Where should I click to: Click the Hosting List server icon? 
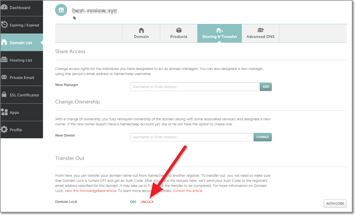(x=4, y=60)
